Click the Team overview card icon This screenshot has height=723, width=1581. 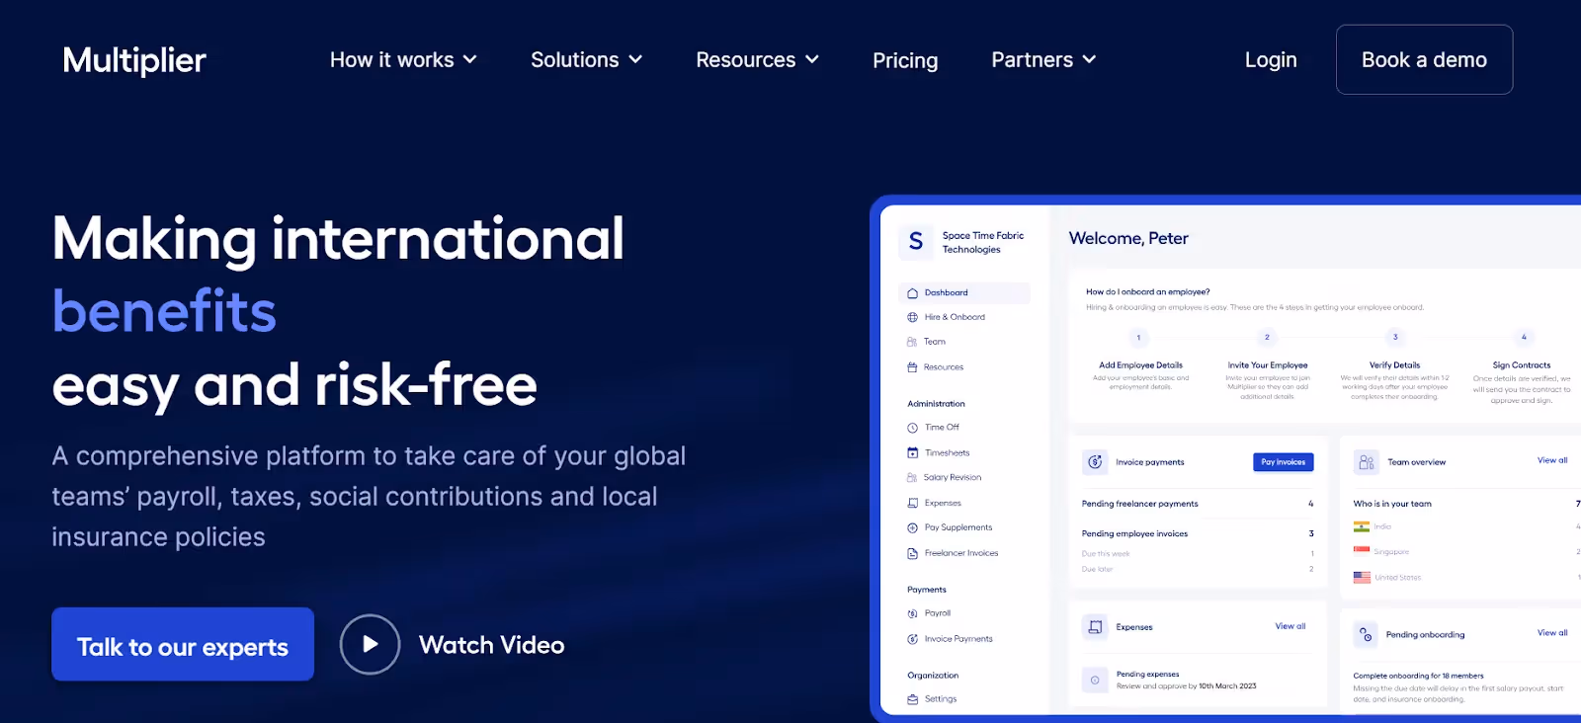click(1367, 461)
